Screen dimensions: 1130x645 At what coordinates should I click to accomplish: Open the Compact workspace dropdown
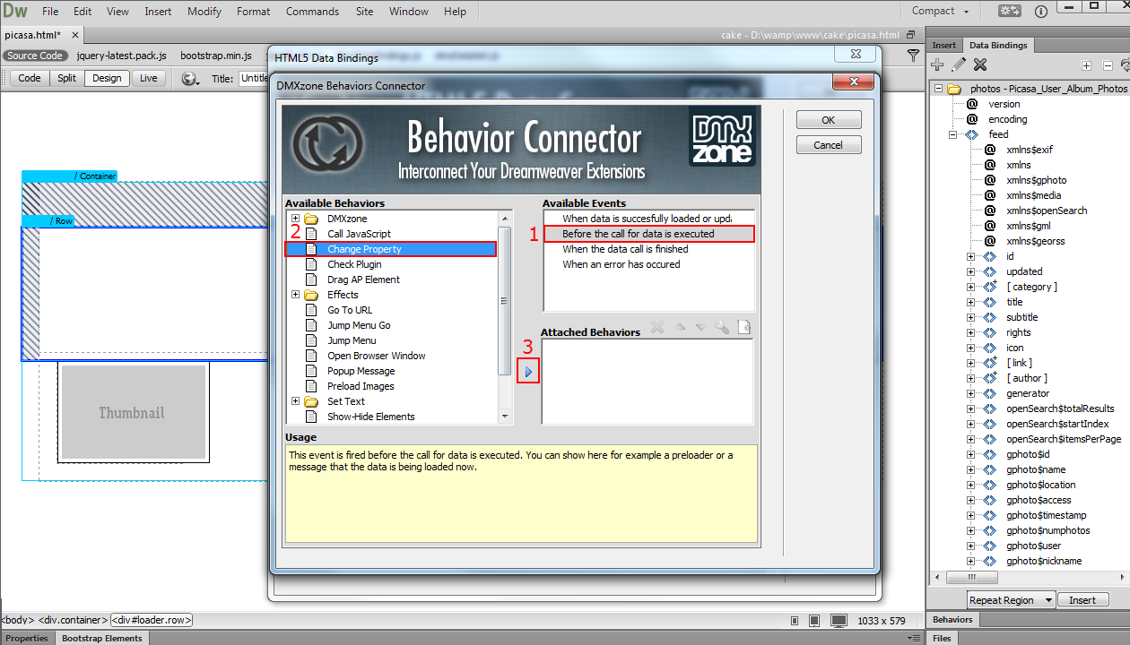(x=941, y=11)
